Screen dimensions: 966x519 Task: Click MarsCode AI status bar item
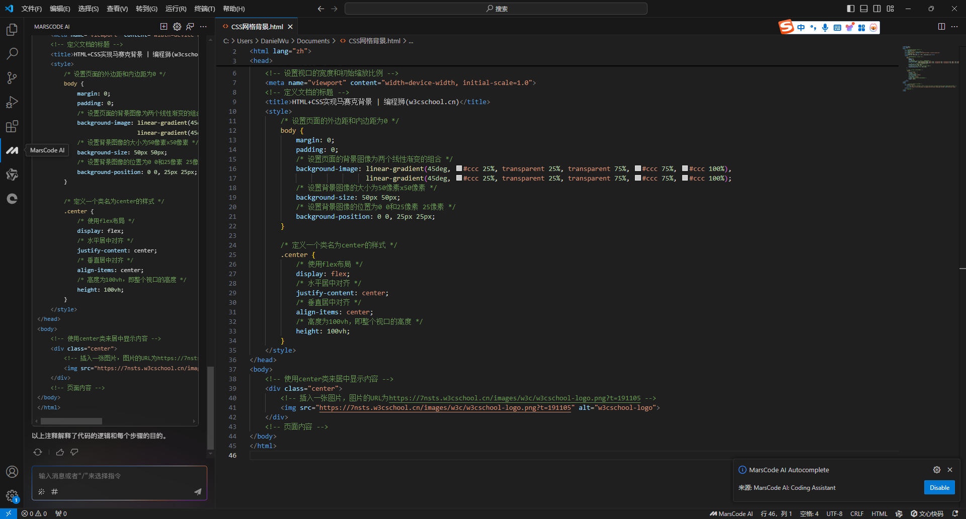[731, 513]
